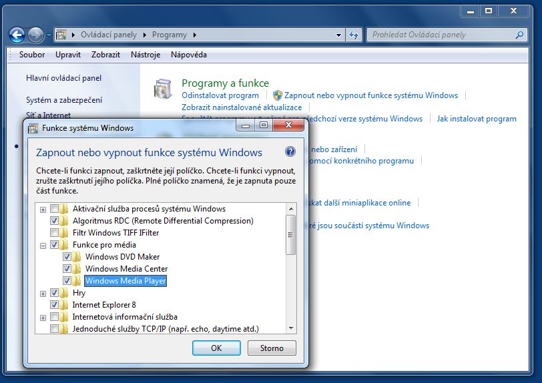The image size is (542, 383).
Task: Minimize the Funkce systému Windows dialog
Action: [x=246, y=125]
